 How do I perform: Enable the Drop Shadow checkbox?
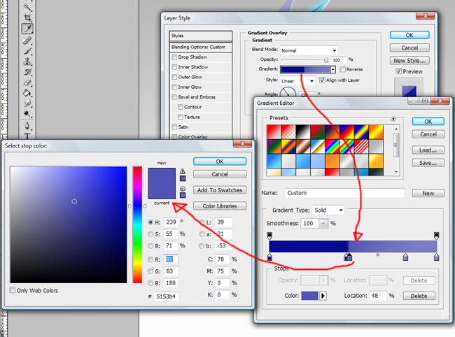point(174,57)
